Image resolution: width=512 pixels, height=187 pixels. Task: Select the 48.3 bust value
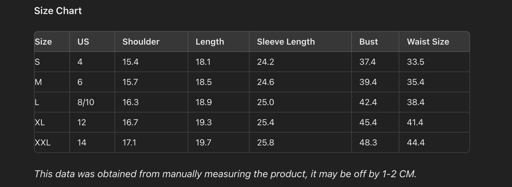click(x=368, y=142)
